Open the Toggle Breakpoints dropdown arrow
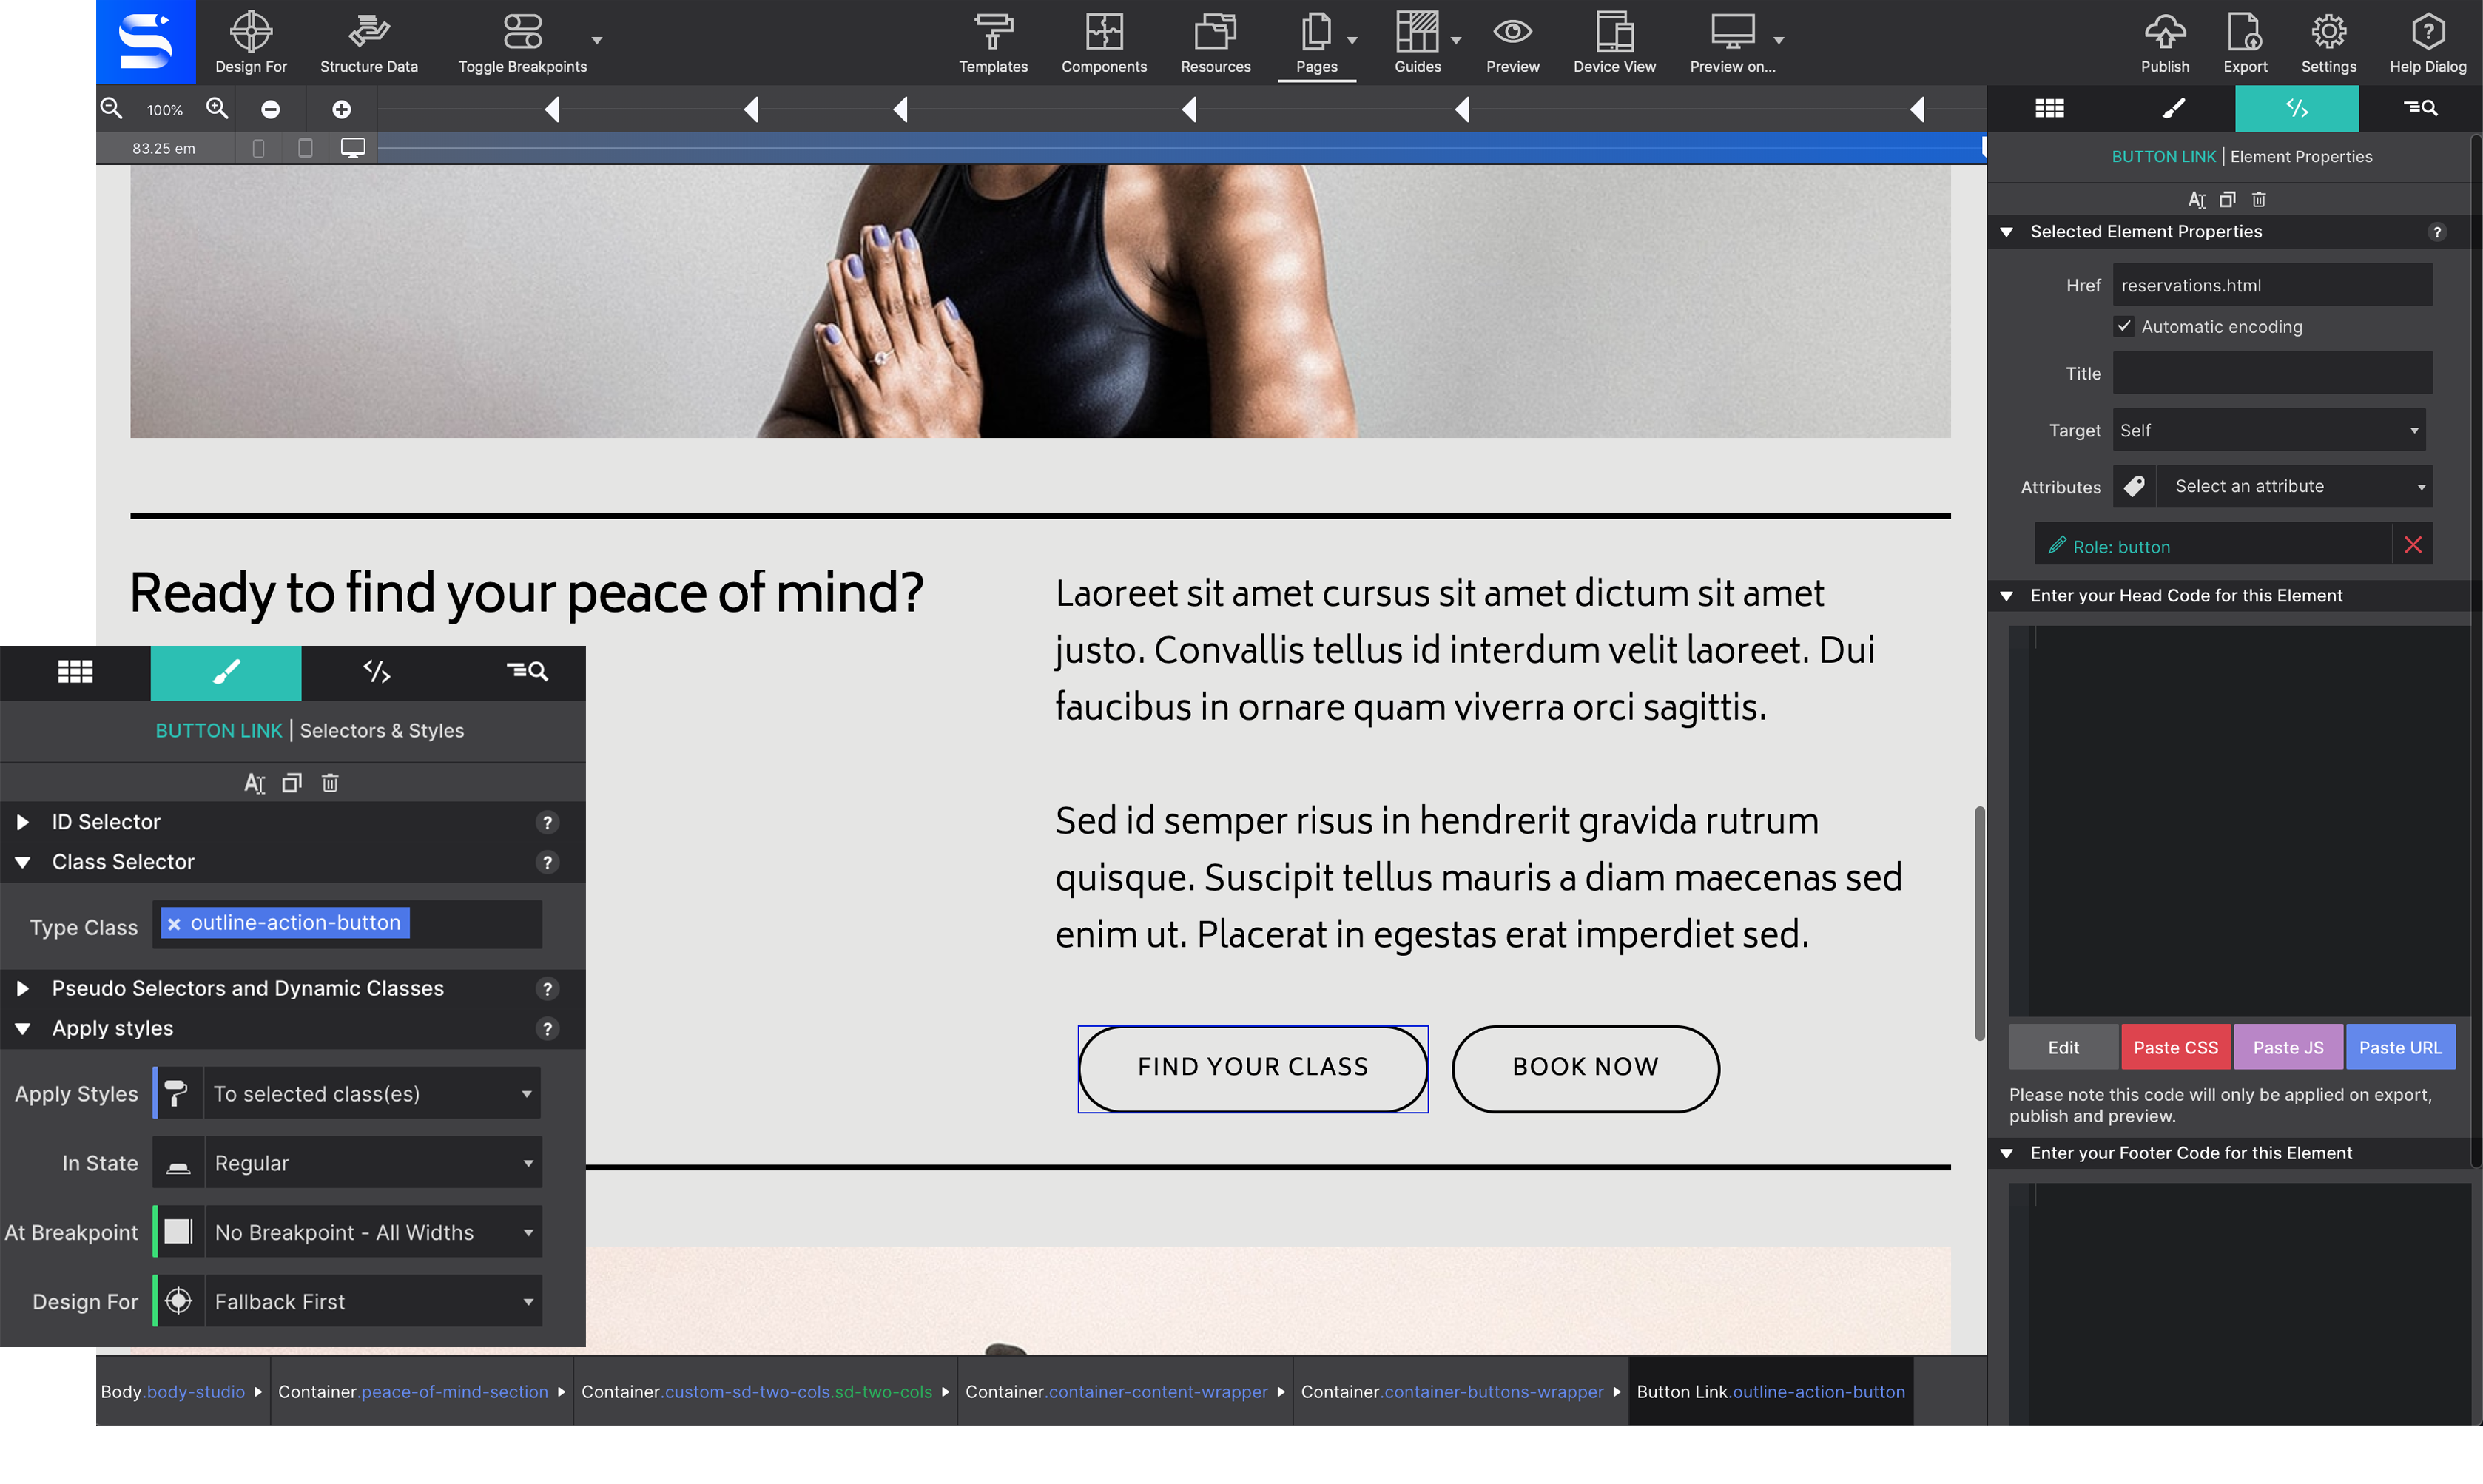This screenshot has height=1484, width=2483. coord(597,41)
